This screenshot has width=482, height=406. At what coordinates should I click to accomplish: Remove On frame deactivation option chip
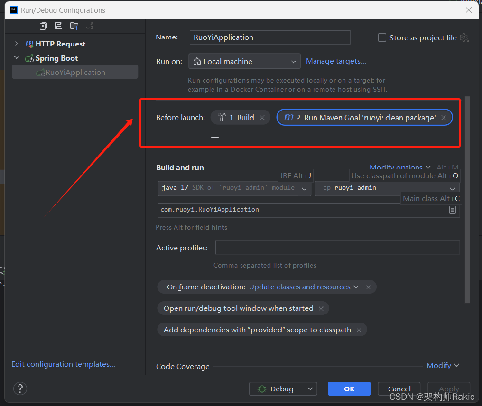tap(368, 287)
